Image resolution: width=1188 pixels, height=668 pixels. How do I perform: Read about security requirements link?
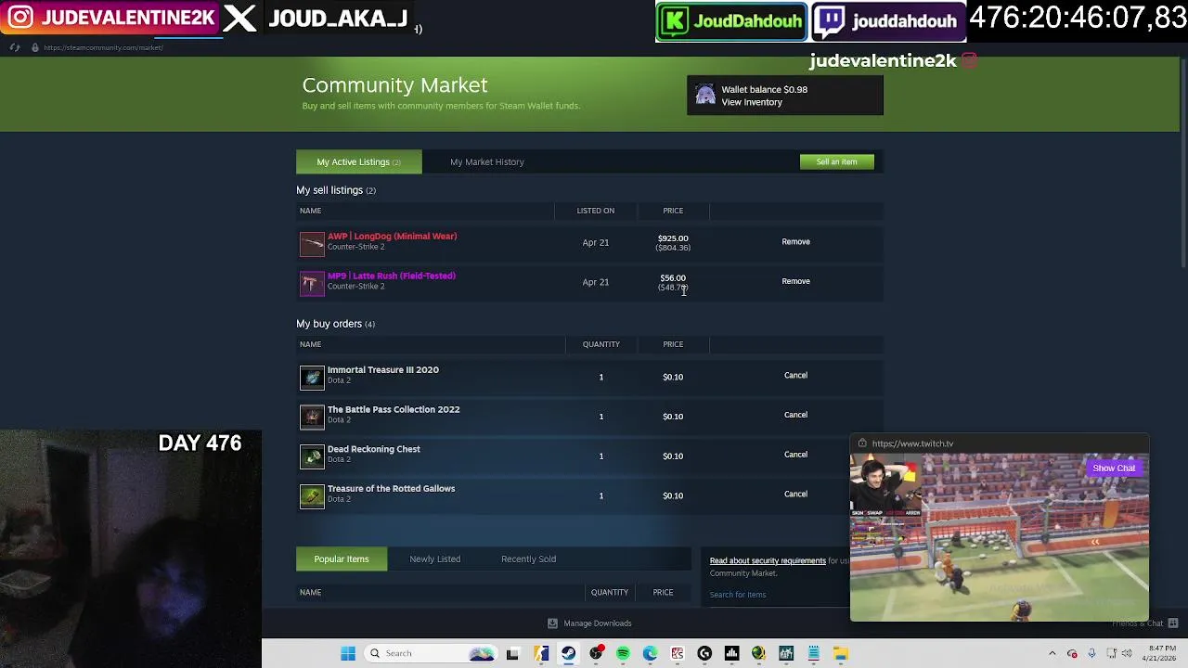click(x=768, y=561)
